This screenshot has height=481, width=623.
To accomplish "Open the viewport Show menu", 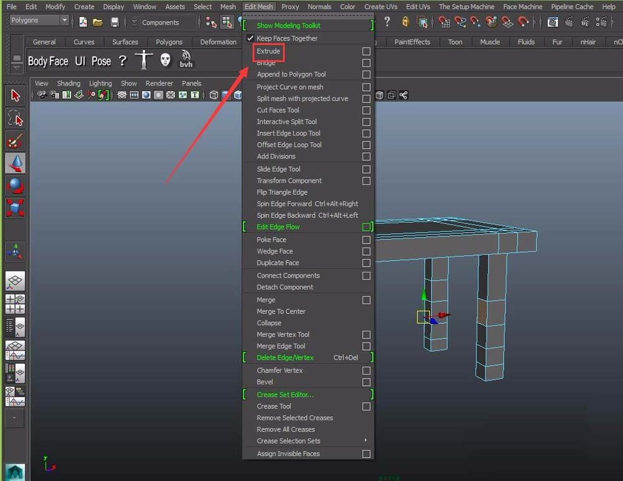I will click(x=129, y=83).
